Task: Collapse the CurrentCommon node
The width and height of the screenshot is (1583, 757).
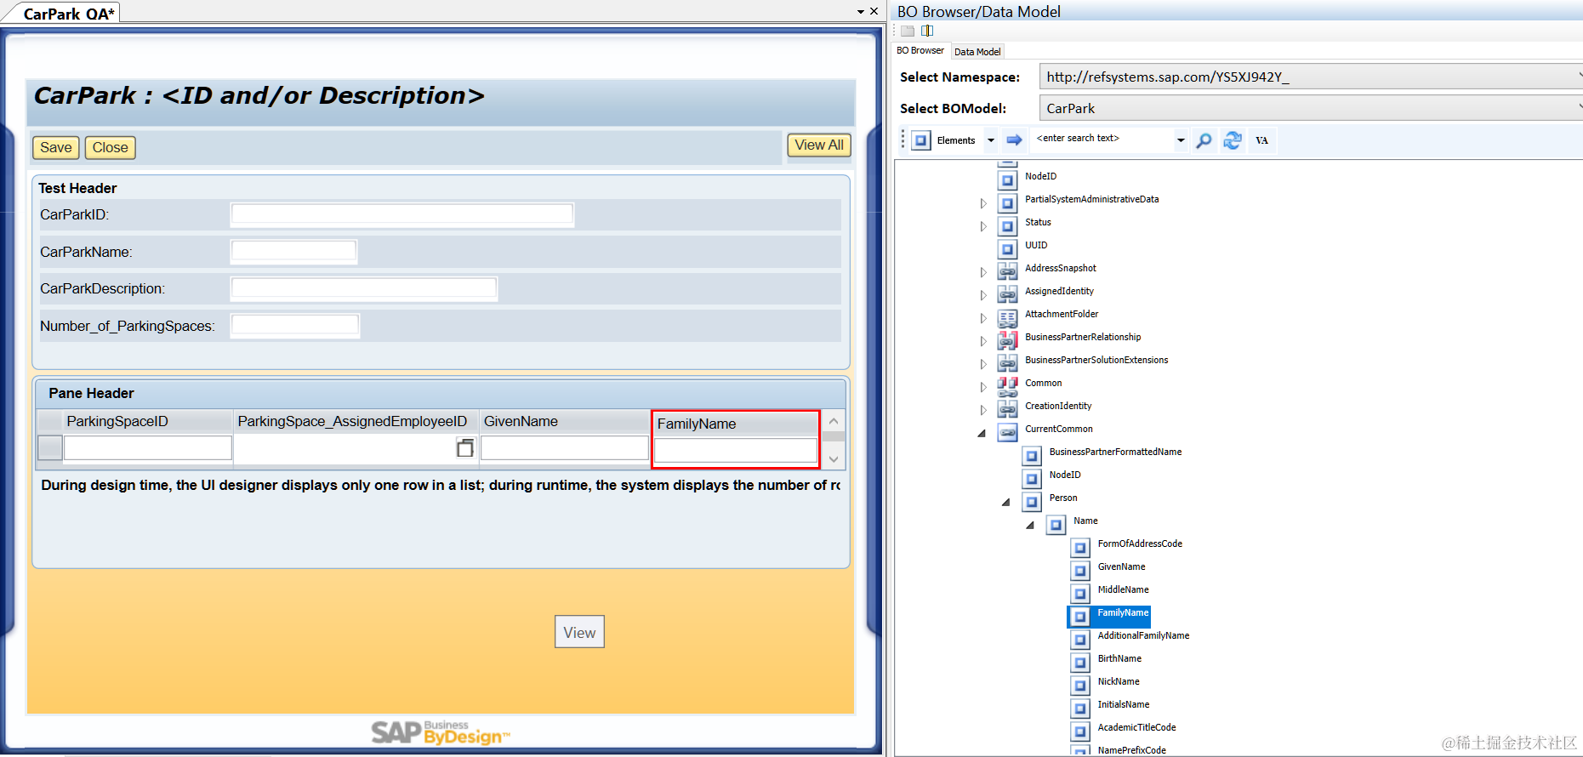Action: tap(982, 433)
